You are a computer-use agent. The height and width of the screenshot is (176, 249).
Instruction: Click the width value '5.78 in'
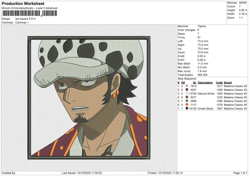243,14
